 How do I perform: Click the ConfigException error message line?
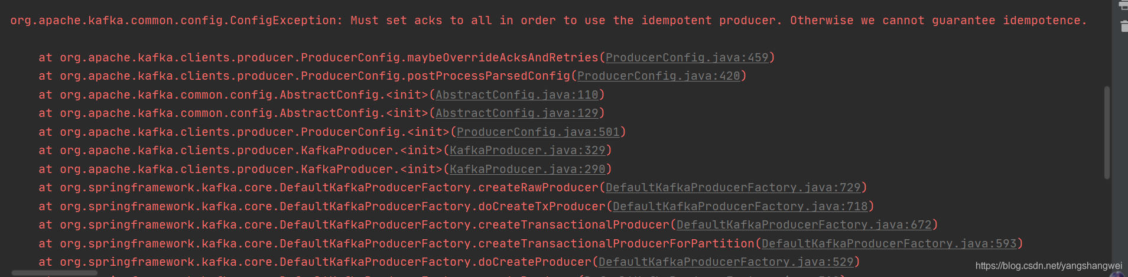point(548,21)
